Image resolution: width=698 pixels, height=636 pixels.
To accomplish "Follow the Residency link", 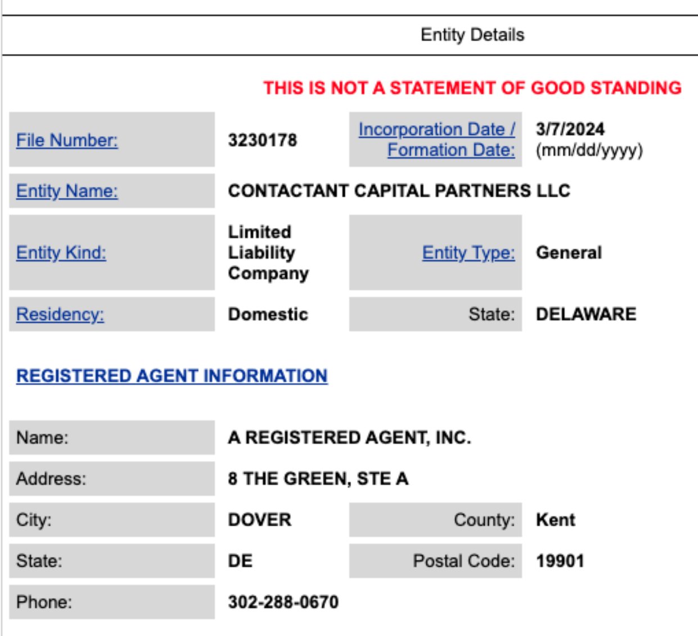I will pos(60,314).
